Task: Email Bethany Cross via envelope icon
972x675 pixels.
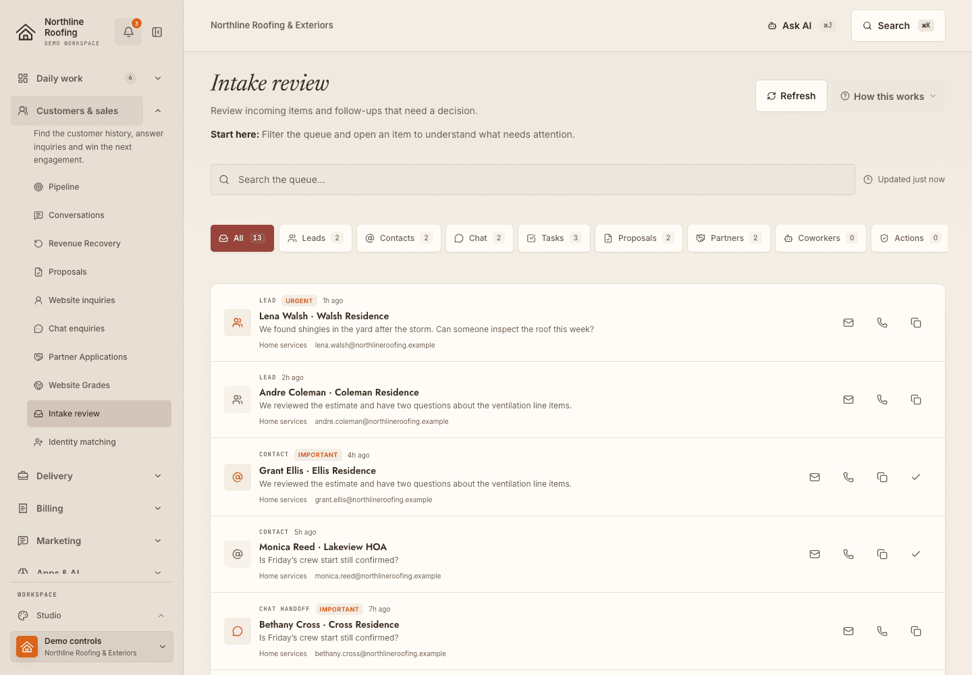Action: click(848, 631)
